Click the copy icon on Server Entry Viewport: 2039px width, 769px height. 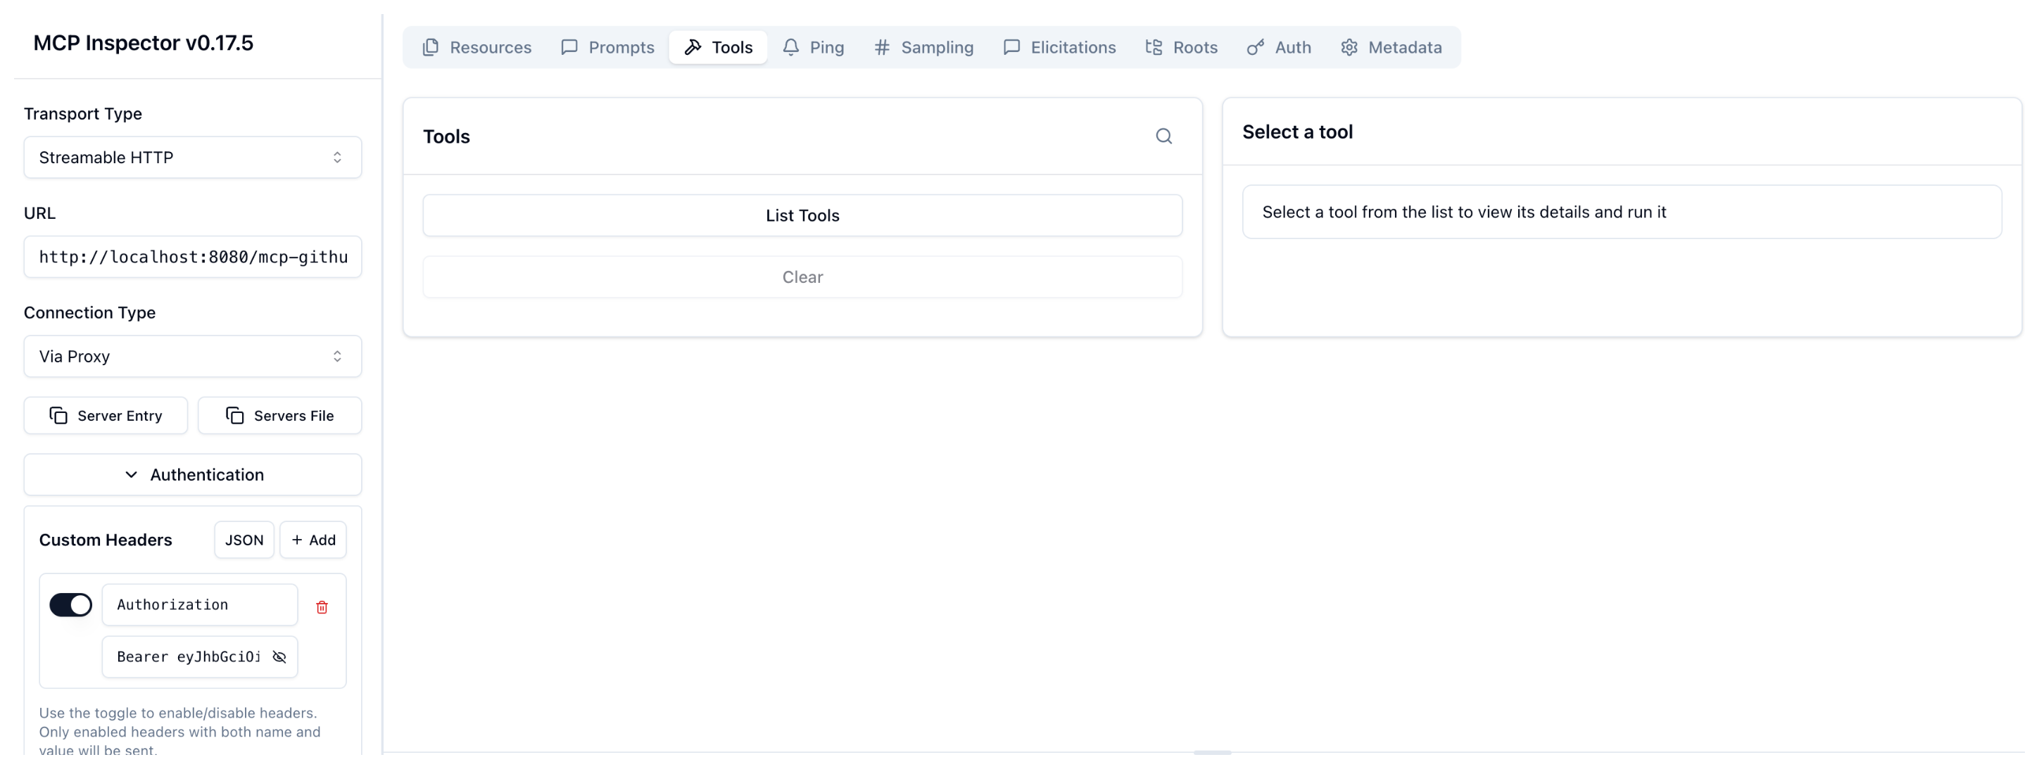point(58,415)
